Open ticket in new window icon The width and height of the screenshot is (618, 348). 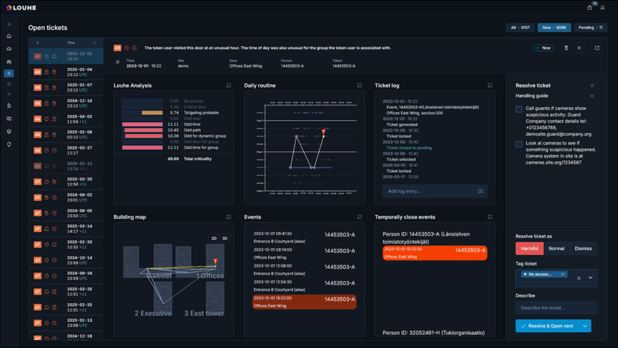click(597, 48)
